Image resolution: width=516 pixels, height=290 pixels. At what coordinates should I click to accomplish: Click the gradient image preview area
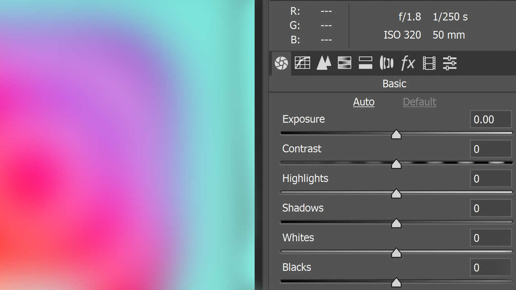coord(127,145)
